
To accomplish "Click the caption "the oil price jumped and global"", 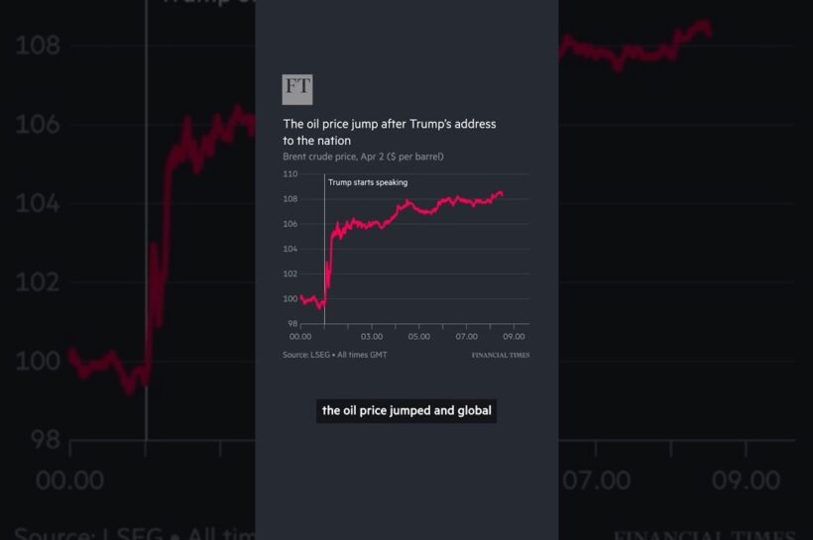I will [406, 410].
